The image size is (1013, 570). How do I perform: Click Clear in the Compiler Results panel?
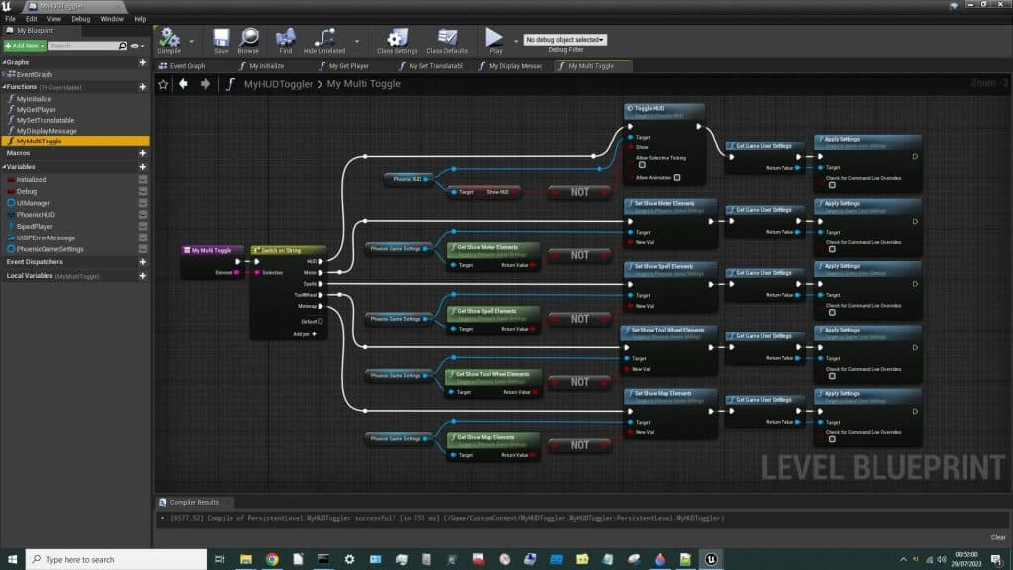[x=997, y=535]
